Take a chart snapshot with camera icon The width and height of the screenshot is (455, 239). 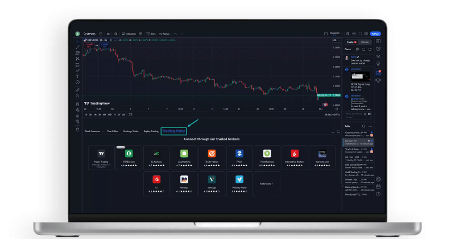point(366,34)
